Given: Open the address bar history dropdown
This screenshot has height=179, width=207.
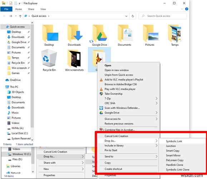Looking at the screenshot, I should [126, 16].
